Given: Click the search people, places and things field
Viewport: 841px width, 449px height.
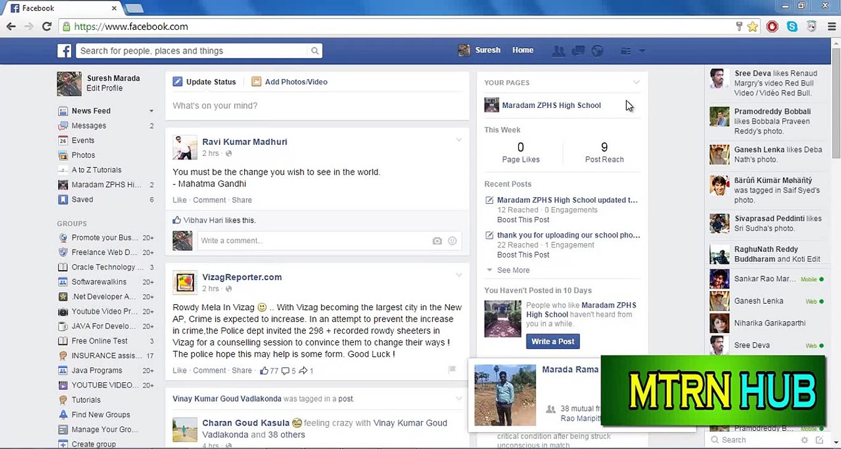Looking at the screenshot, I should (x=193, y=51).
